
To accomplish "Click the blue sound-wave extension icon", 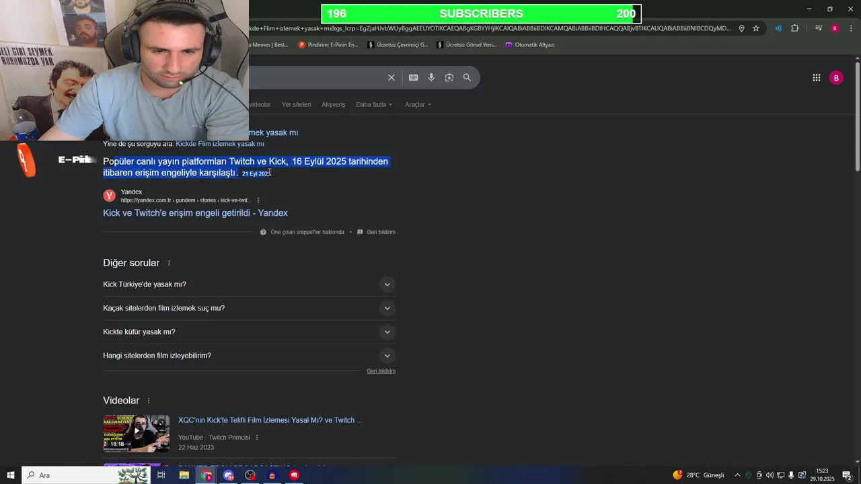I will (778, 28).
